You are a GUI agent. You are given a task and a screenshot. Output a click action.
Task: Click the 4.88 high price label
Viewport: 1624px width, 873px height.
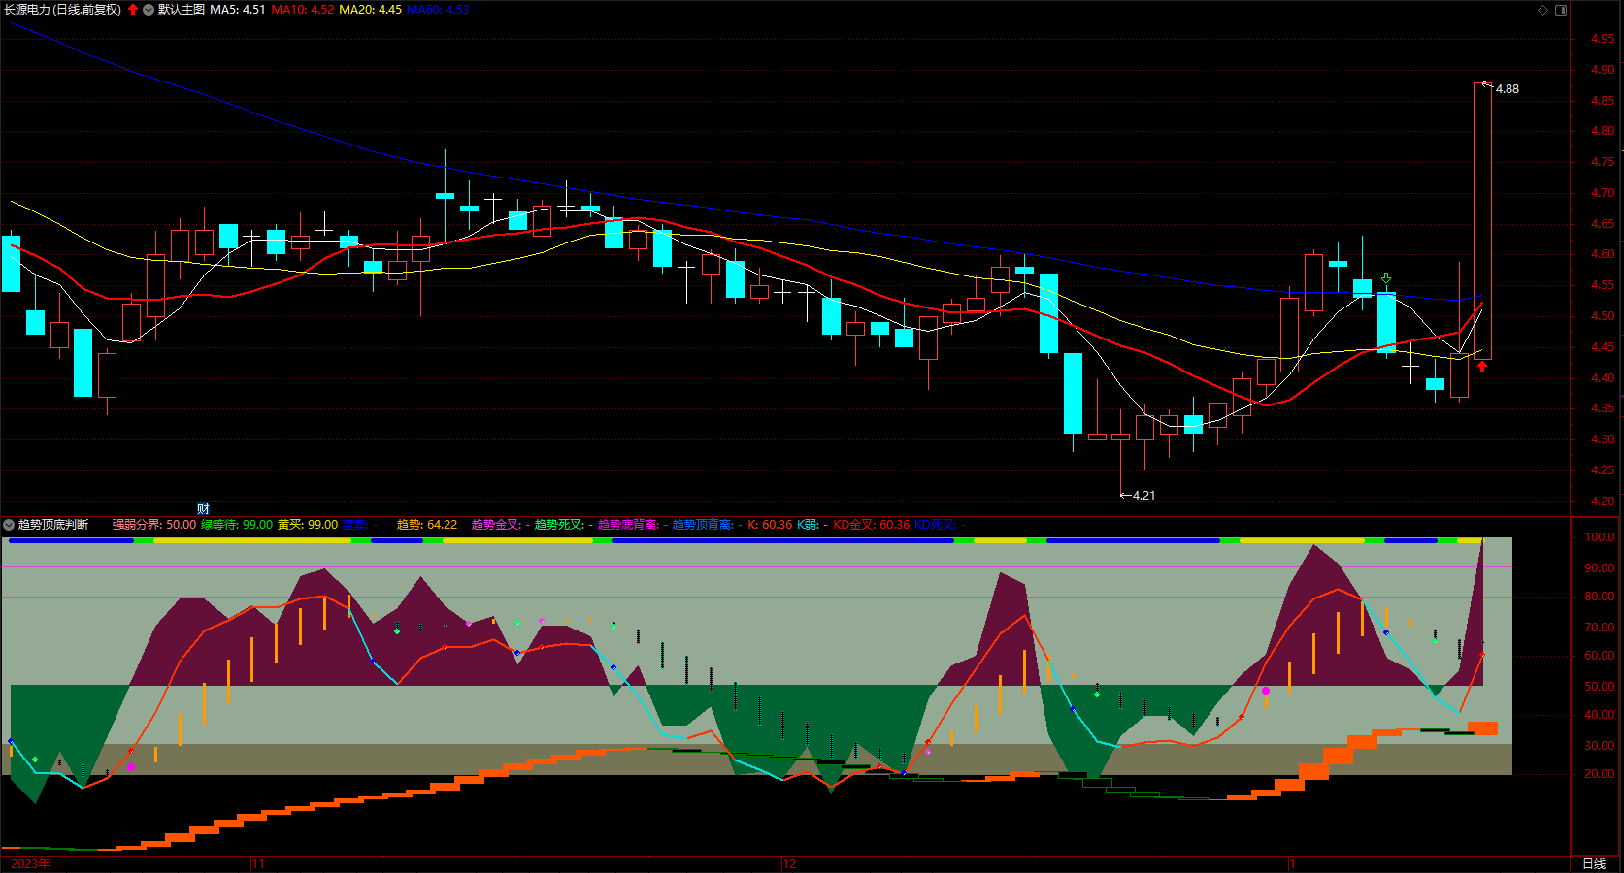click(1508, 89)
